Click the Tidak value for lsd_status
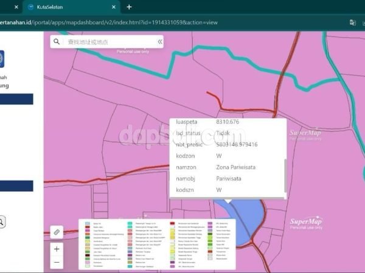 coord(223,133)
